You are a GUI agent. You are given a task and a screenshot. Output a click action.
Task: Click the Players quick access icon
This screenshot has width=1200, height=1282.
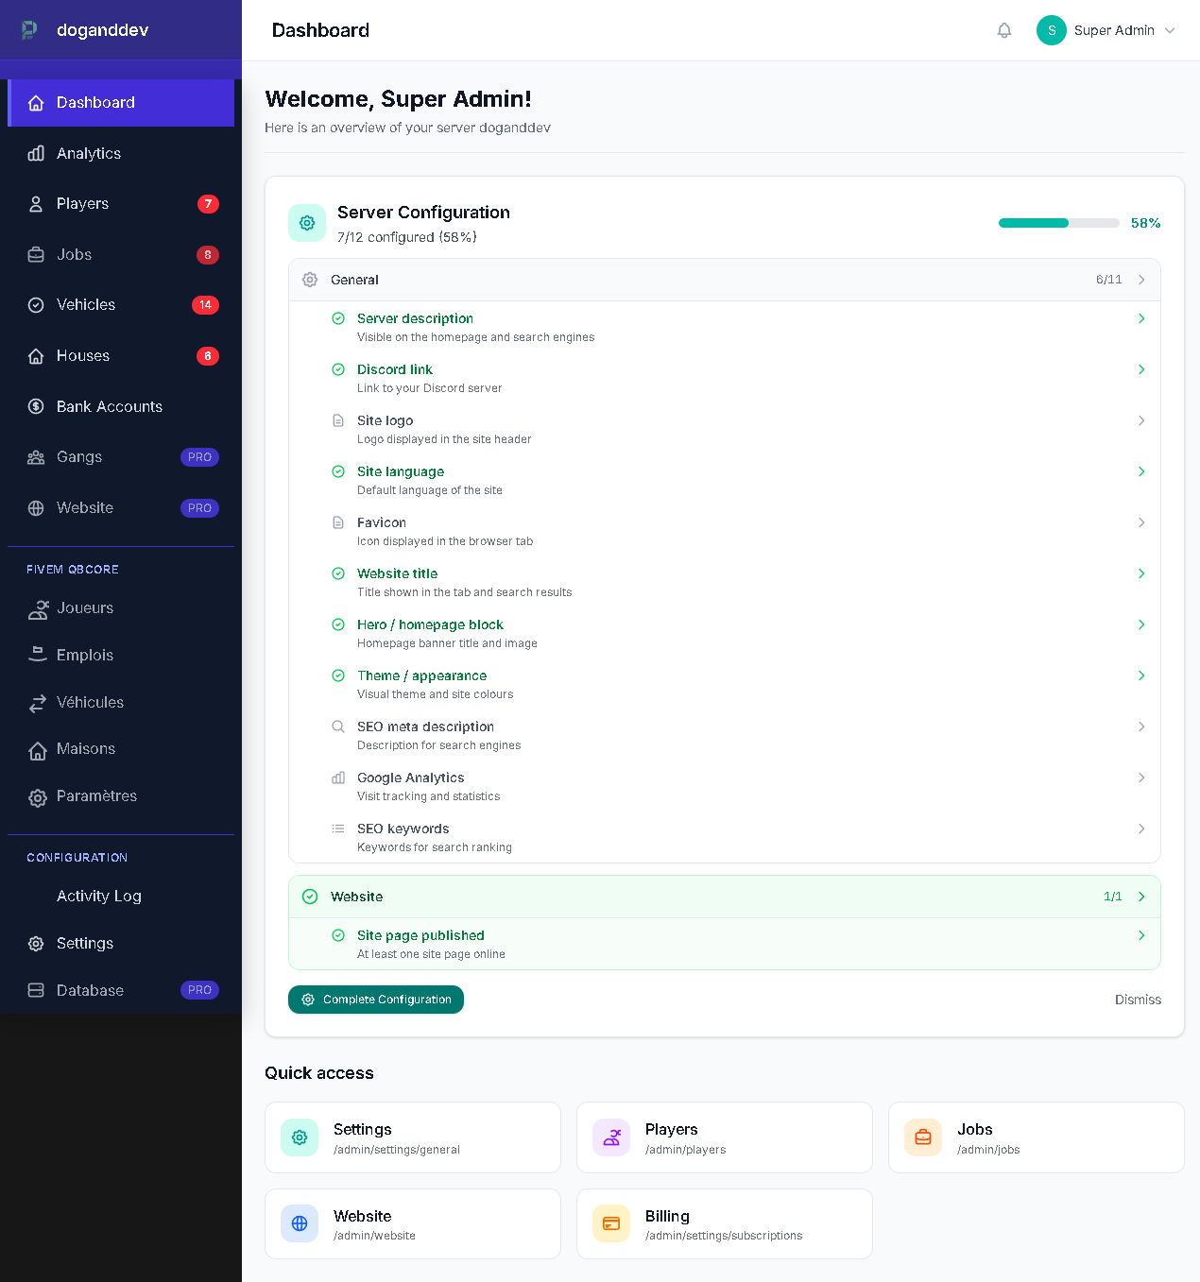coord(611,1137)
